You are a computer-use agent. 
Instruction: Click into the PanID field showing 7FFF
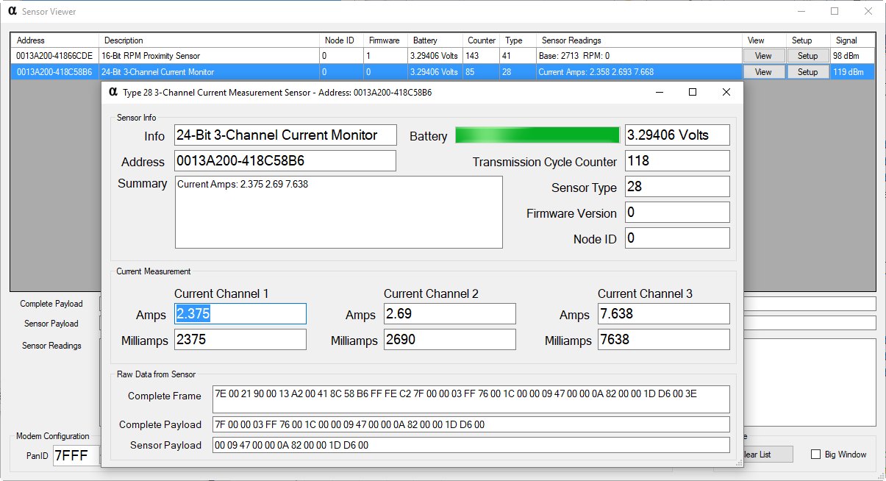tap(76, 455)
